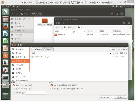Close the 展開 dialog
Screen dimensions: 135x101
(x=12, y=45)
